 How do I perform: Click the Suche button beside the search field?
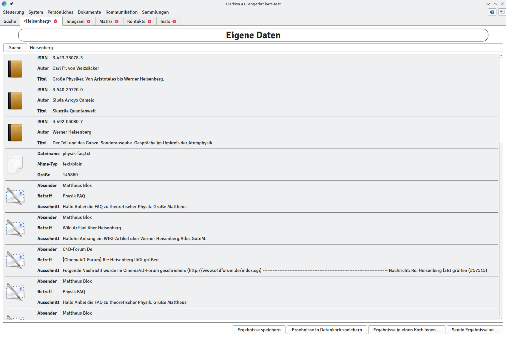click(x=15, y=48)
